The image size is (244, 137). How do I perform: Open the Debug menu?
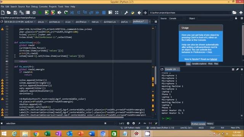(34, 7)
